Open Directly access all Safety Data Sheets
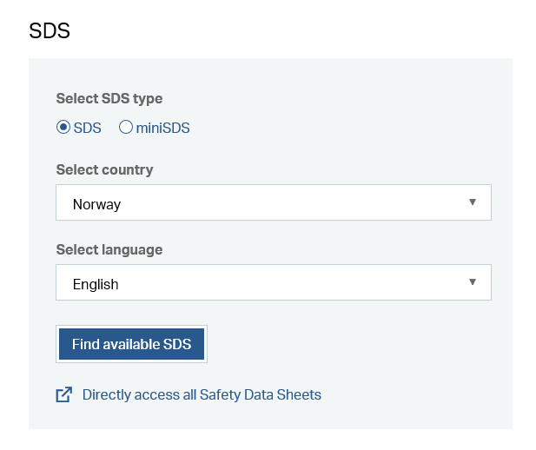536x450 pixels. click(x=202, y=395)
